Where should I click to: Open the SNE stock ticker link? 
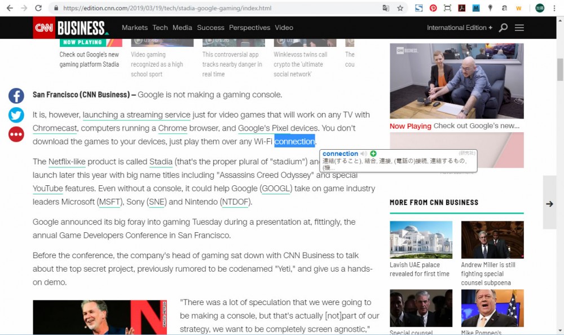[157, 202]
